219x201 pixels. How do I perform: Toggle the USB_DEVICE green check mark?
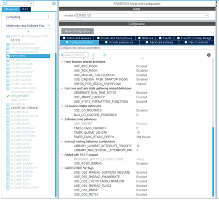click(x=8, y=96)
